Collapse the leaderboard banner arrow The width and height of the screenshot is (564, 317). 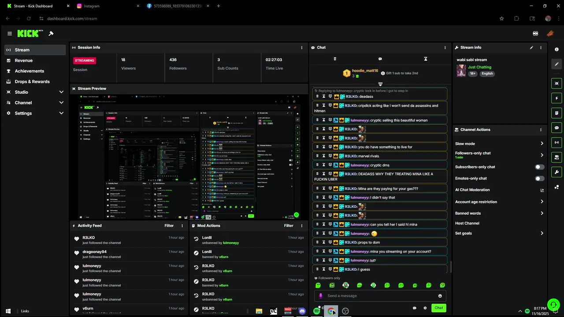coord(380,84)
